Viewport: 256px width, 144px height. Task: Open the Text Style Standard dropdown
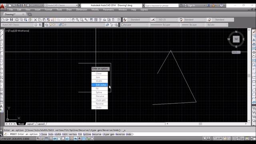(138, 20)
